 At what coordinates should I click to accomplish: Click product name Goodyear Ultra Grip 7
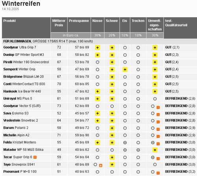pos(20,47)
